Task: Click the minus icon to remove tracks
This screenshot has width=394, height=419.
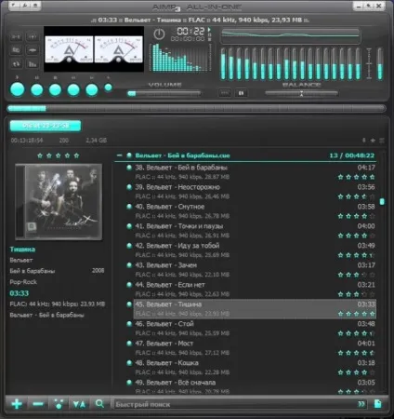Action: pos(38,404)
